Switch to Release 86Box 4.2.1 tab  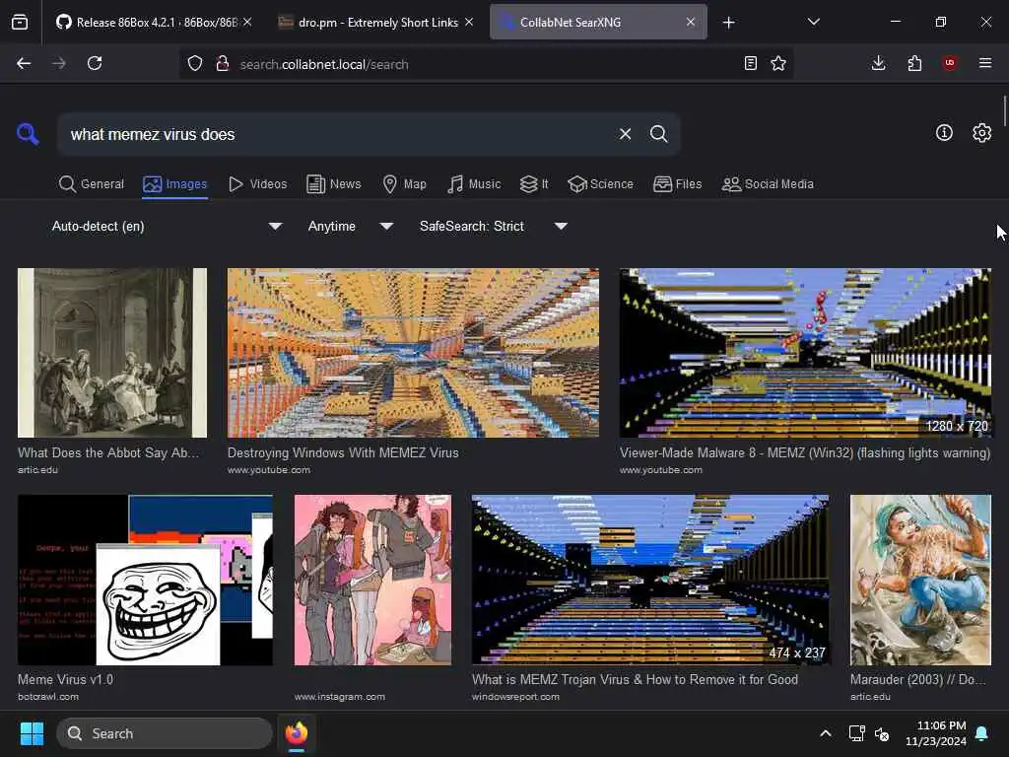click(x=154, y=22)
